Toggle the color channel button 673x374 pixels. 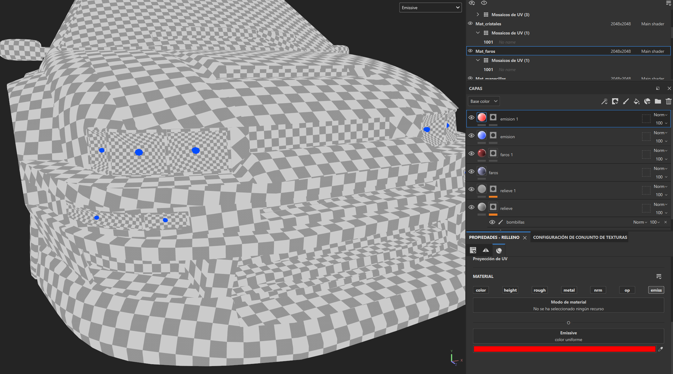[x=481, y=290]
